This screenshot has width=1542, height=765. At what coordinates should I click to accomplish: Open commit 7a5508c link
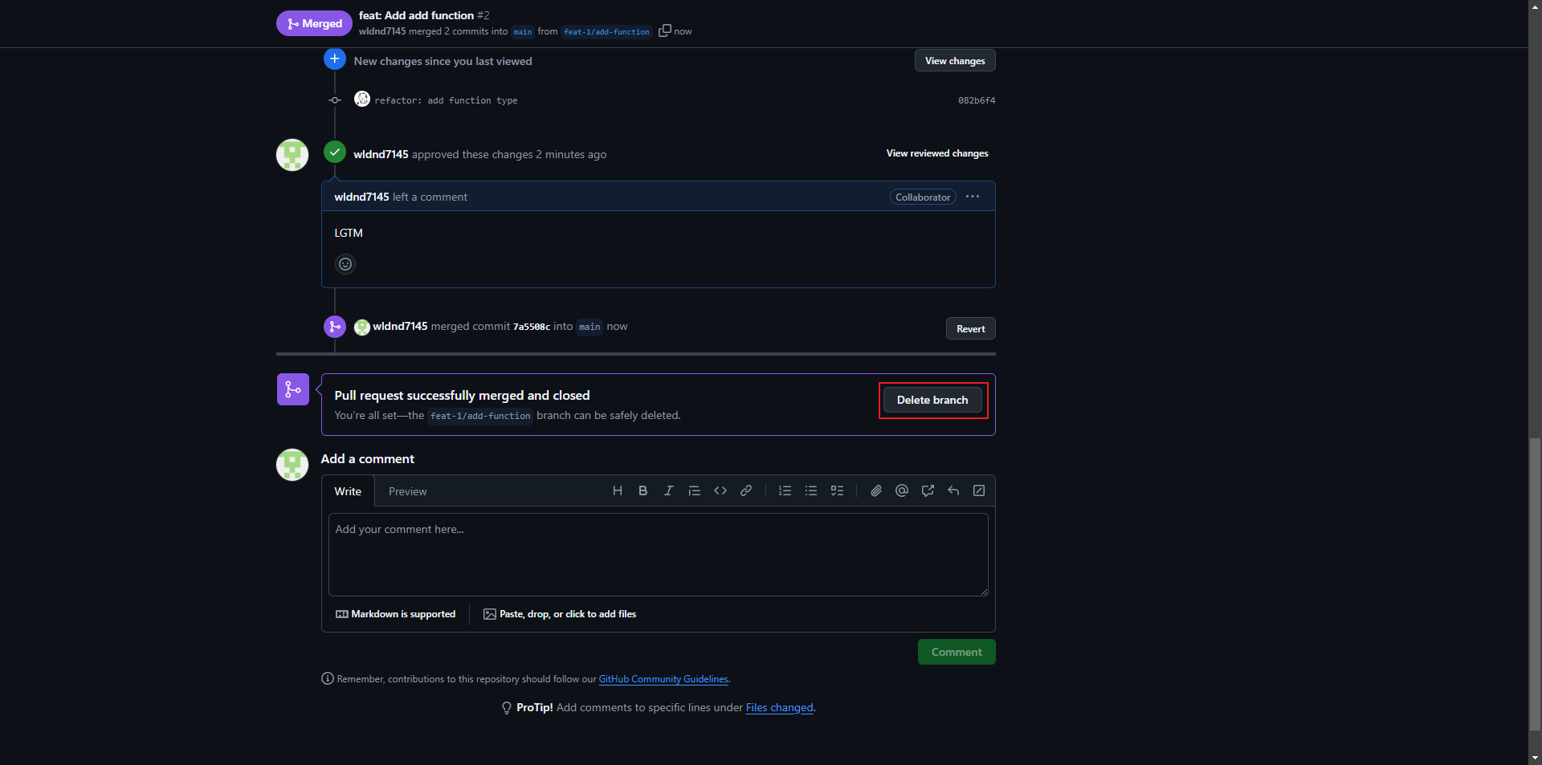532,327
